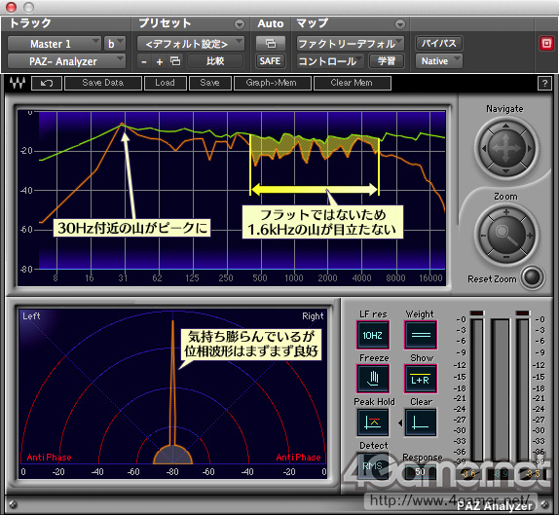Click the Navigate arrows pad center
The height and width of the screenshot is (515, 559).
coord(505,148)
